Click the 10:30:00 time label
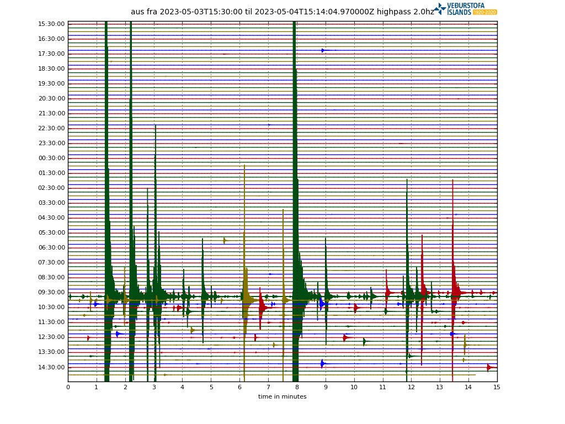 51,307
